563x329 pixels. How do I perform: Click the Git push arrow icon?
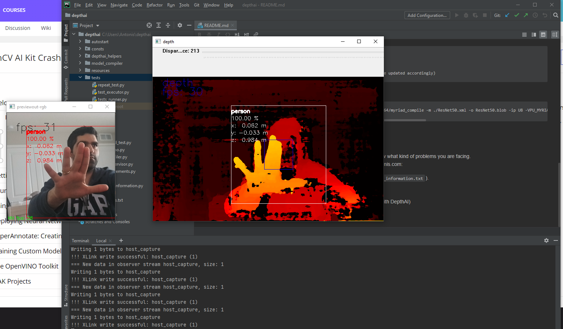click(526, 15)
